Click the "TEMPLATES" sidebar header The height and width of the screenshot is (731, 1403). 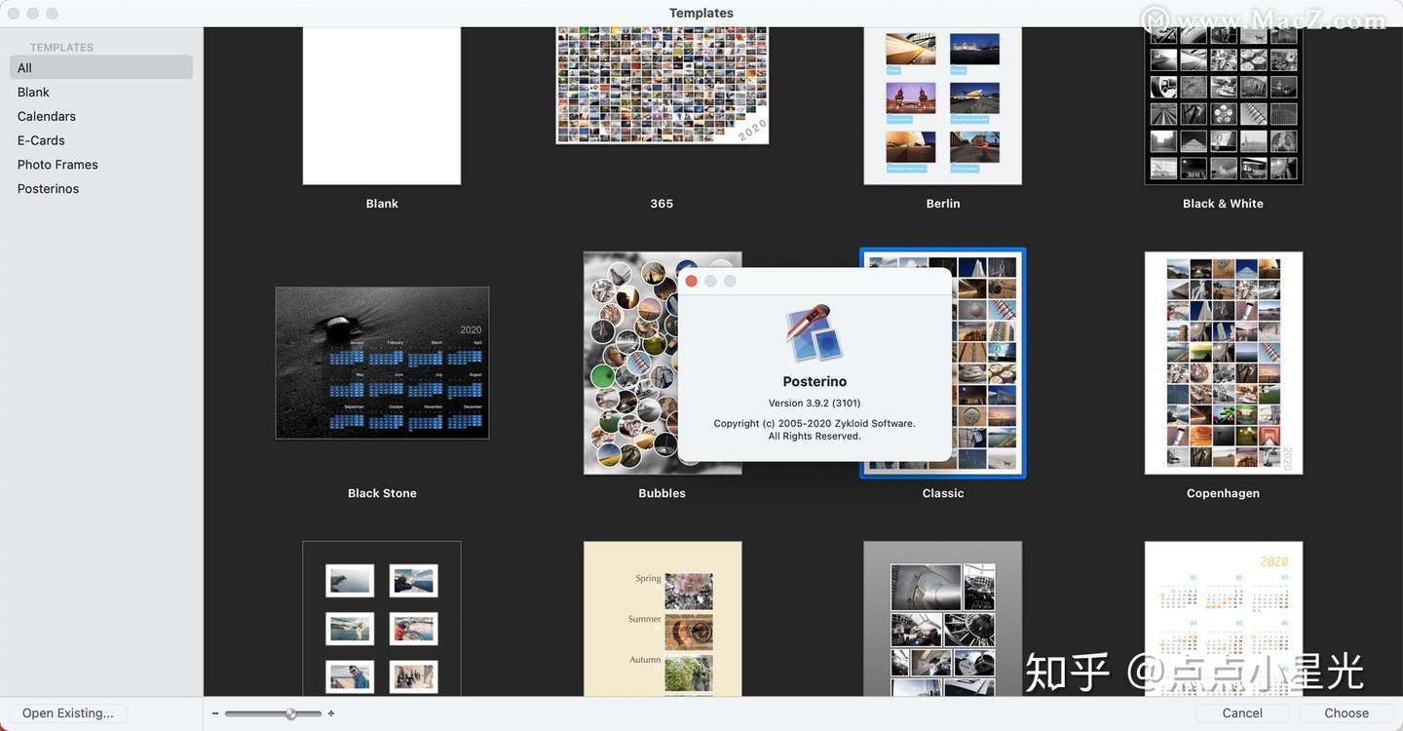tap(61, 47)
